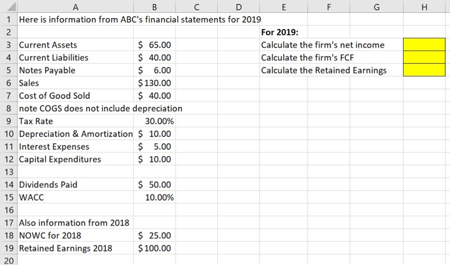Viewport: 450px width, 265px height.
Task: Select the Sales value $130.00 cell
Action: (154, 83)
